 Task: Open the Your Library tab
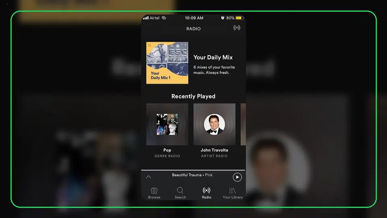tap(233, 193)
